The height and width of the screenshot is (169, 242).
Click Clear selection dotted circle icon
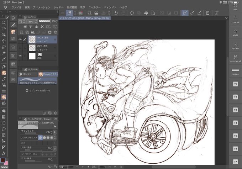point(132,13)
